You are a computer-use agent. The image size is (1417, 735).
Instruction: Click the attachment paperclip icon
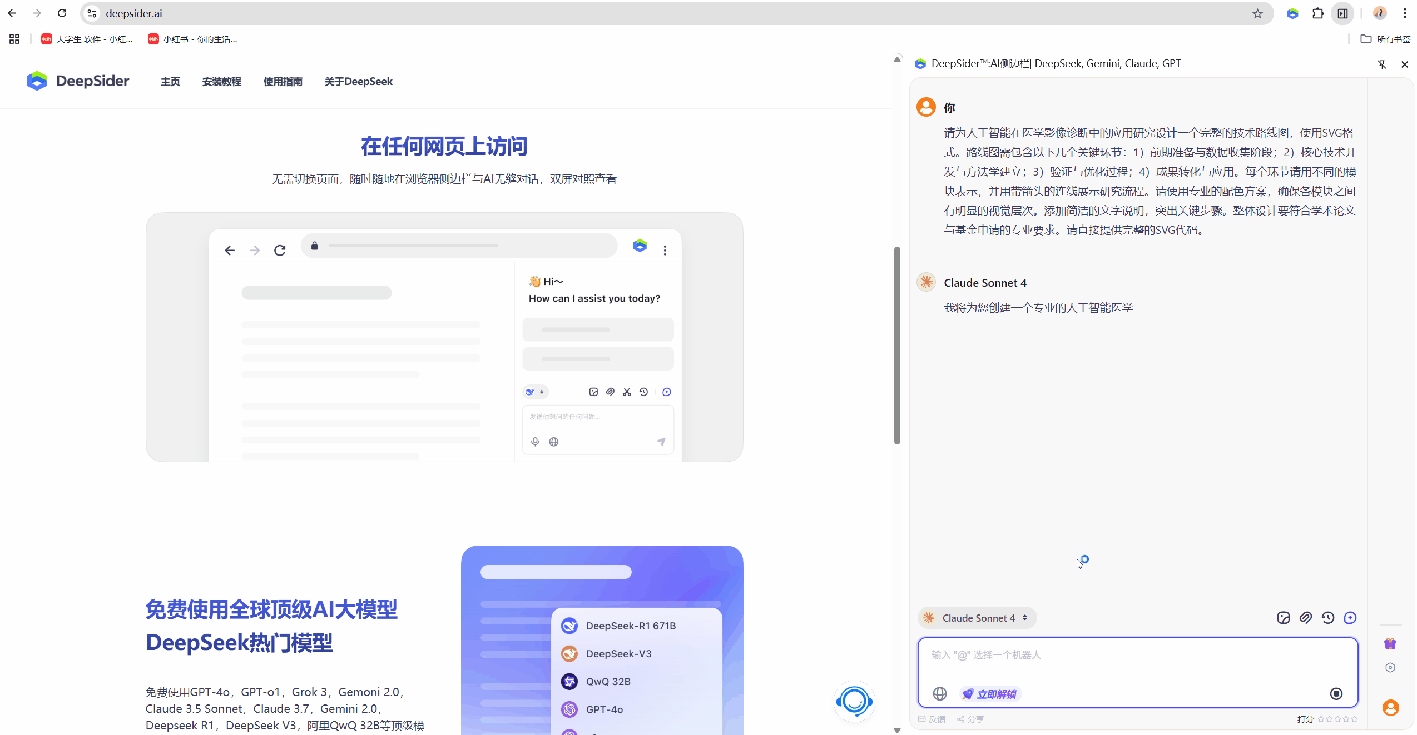point(1305,618)
